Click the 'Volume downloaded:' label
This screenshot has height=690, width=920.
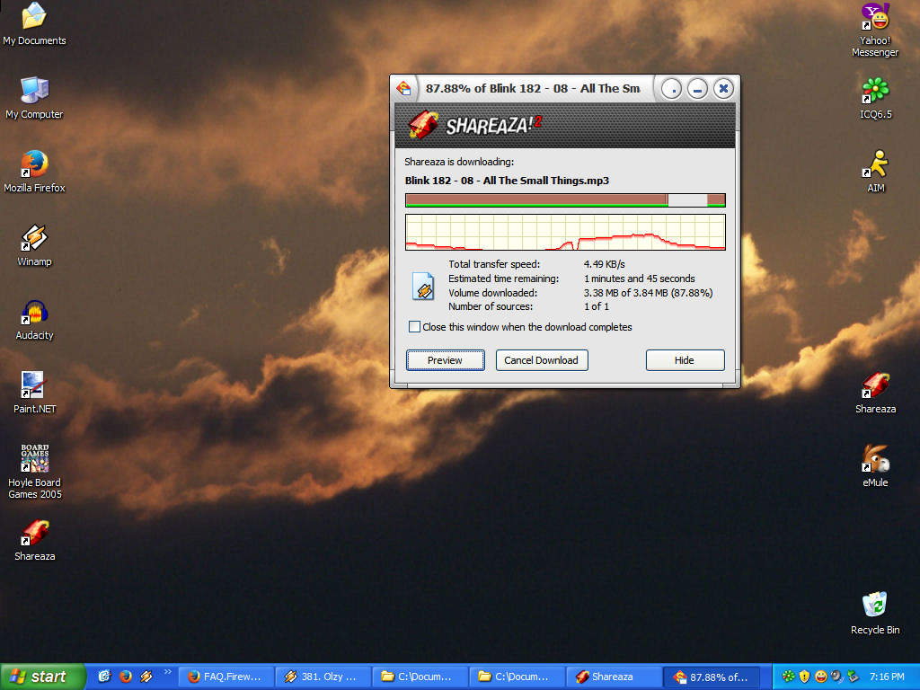tap(493, 293)
